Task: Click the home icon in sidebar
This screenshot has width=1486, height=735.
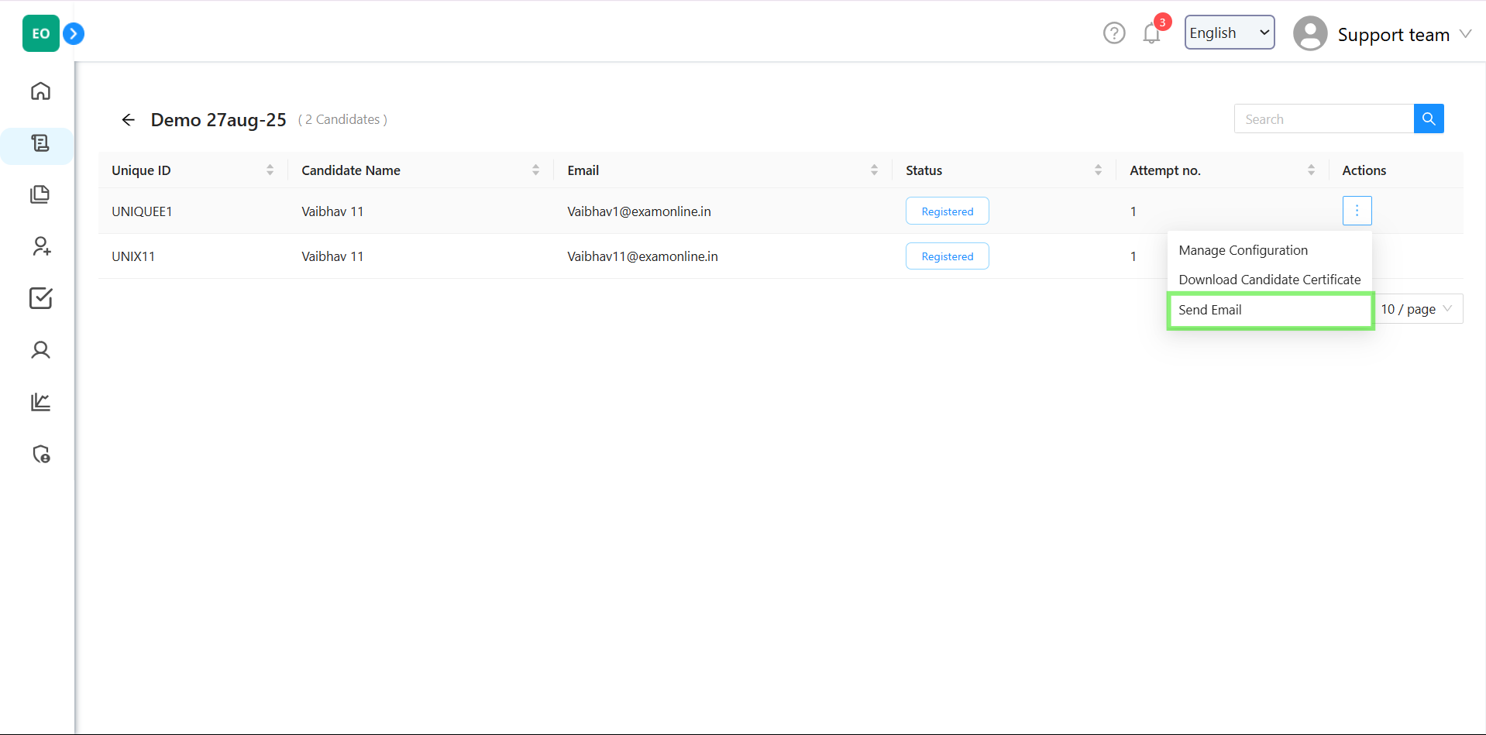Action: pyautogui.click(x=40, y=91)
